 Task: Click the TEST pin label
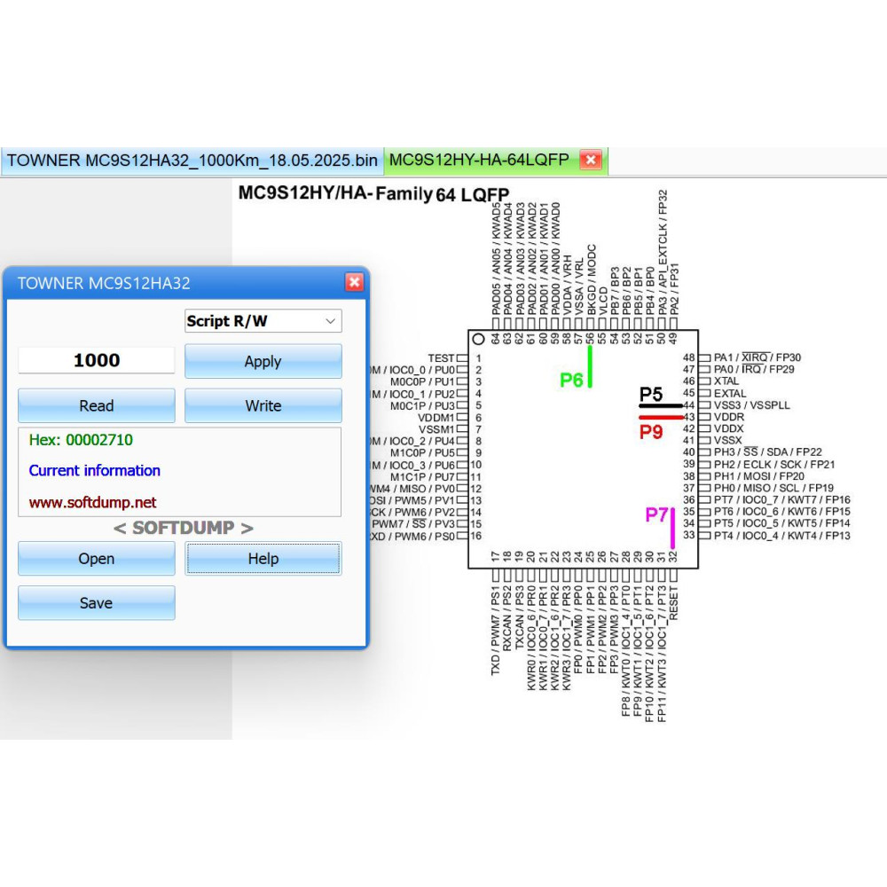441,358
